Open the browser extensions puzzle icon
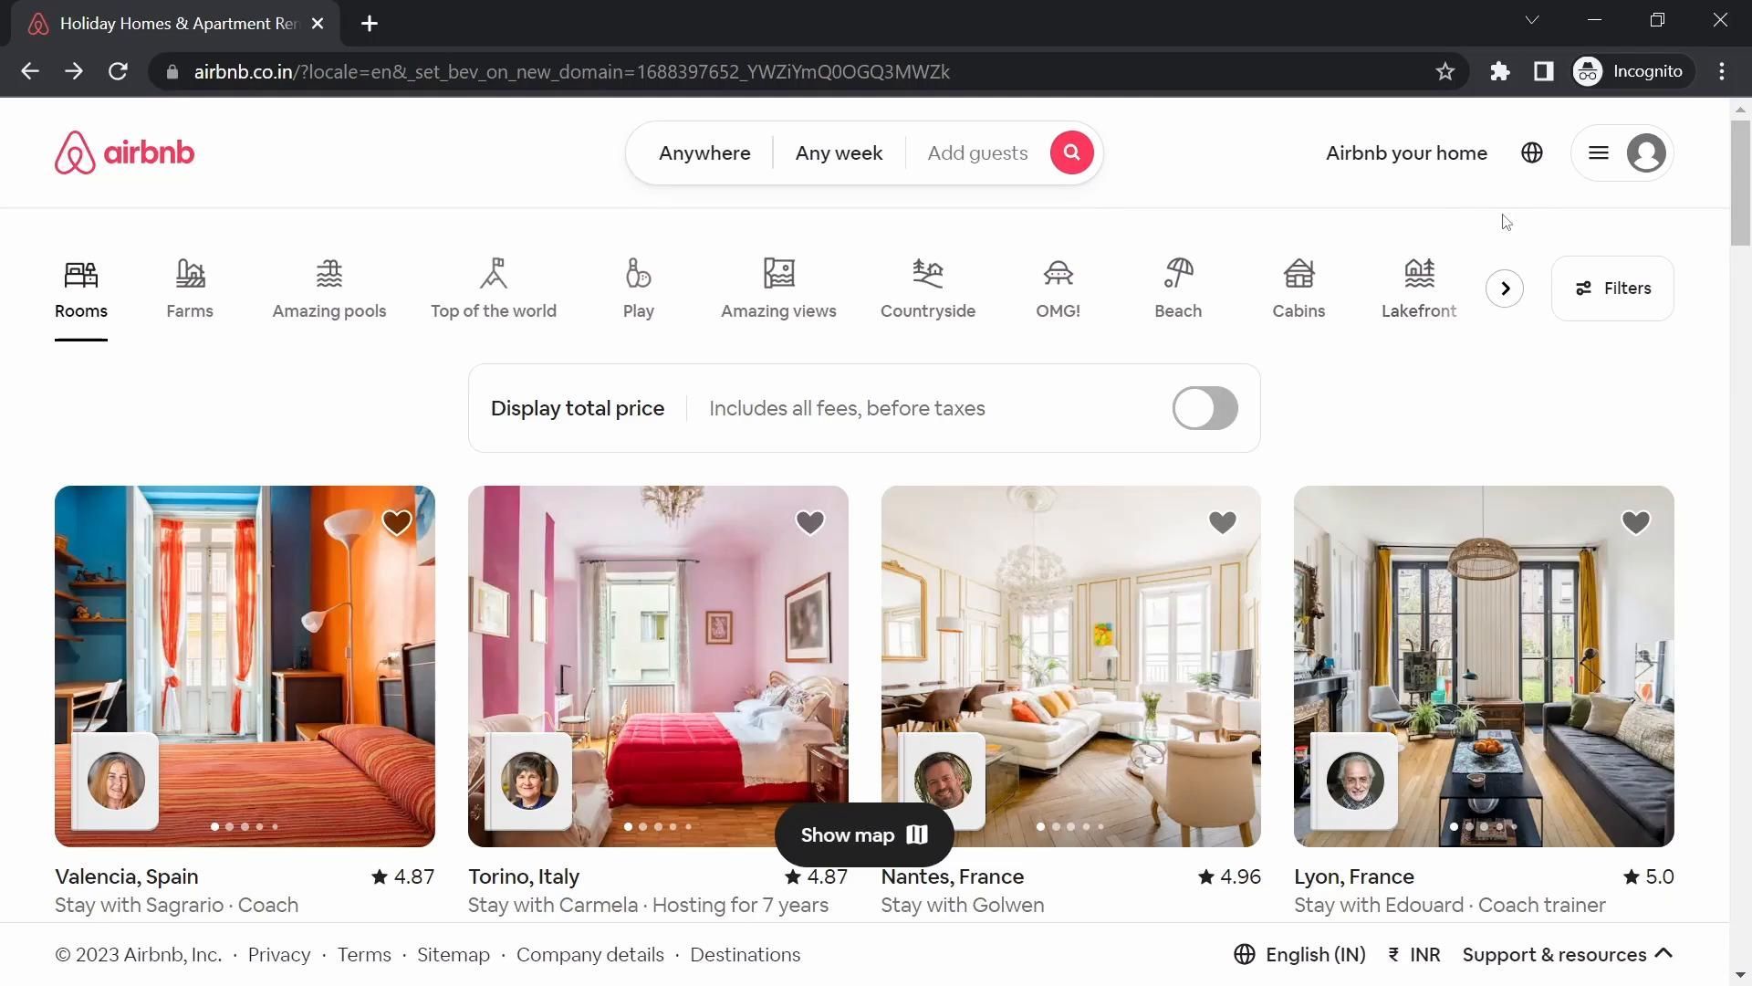 tap(1499, 71)
